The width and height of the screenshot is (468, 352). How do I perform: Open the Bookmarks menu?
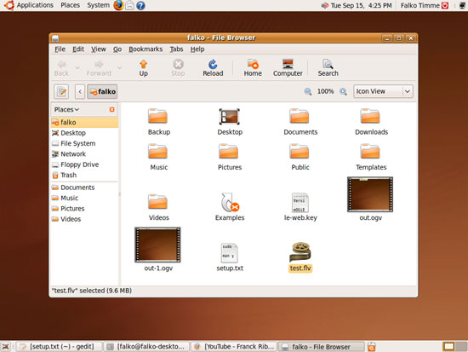point(146,49)
